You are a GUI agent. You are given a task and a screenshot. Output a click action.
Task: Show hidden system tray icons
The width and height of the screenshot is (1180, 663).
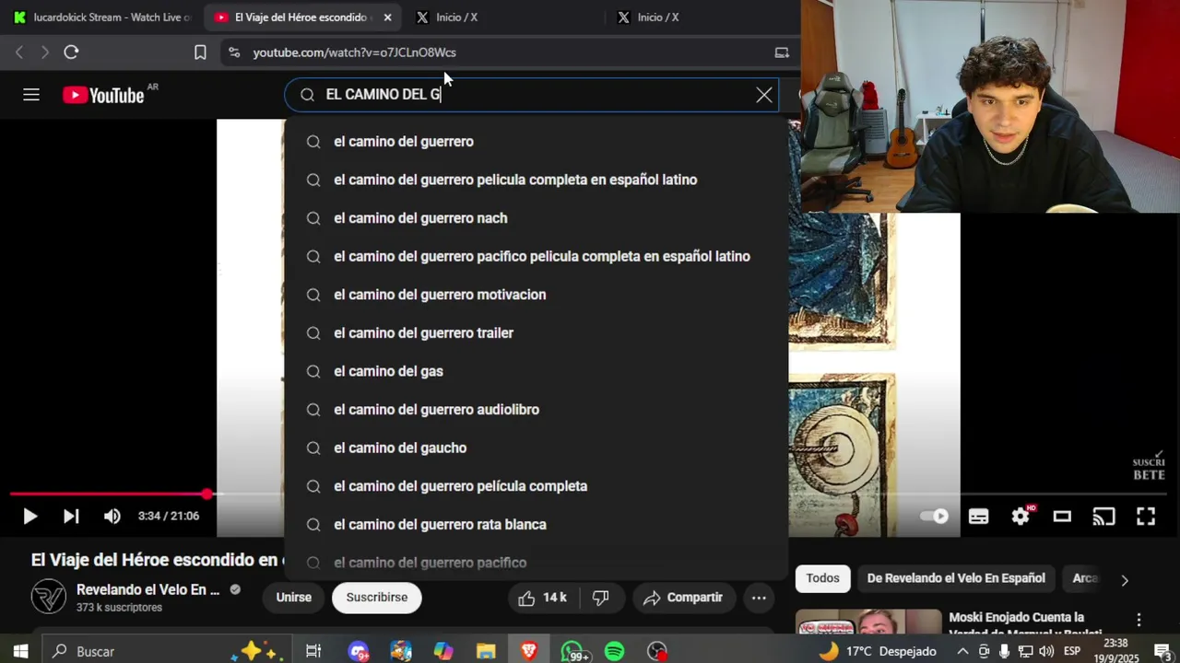click(x=962, y=651)
